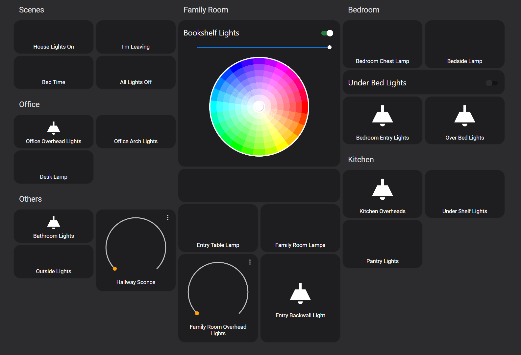Click the Bedroom Entry Lights lamp icon
The image size is (521, 355).
[383, 116]
